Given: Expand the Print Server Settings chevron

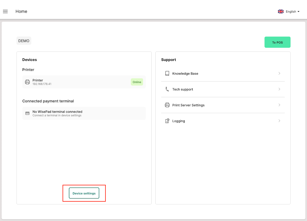Looking at the screenshot, I should click(x=279, y=105).
